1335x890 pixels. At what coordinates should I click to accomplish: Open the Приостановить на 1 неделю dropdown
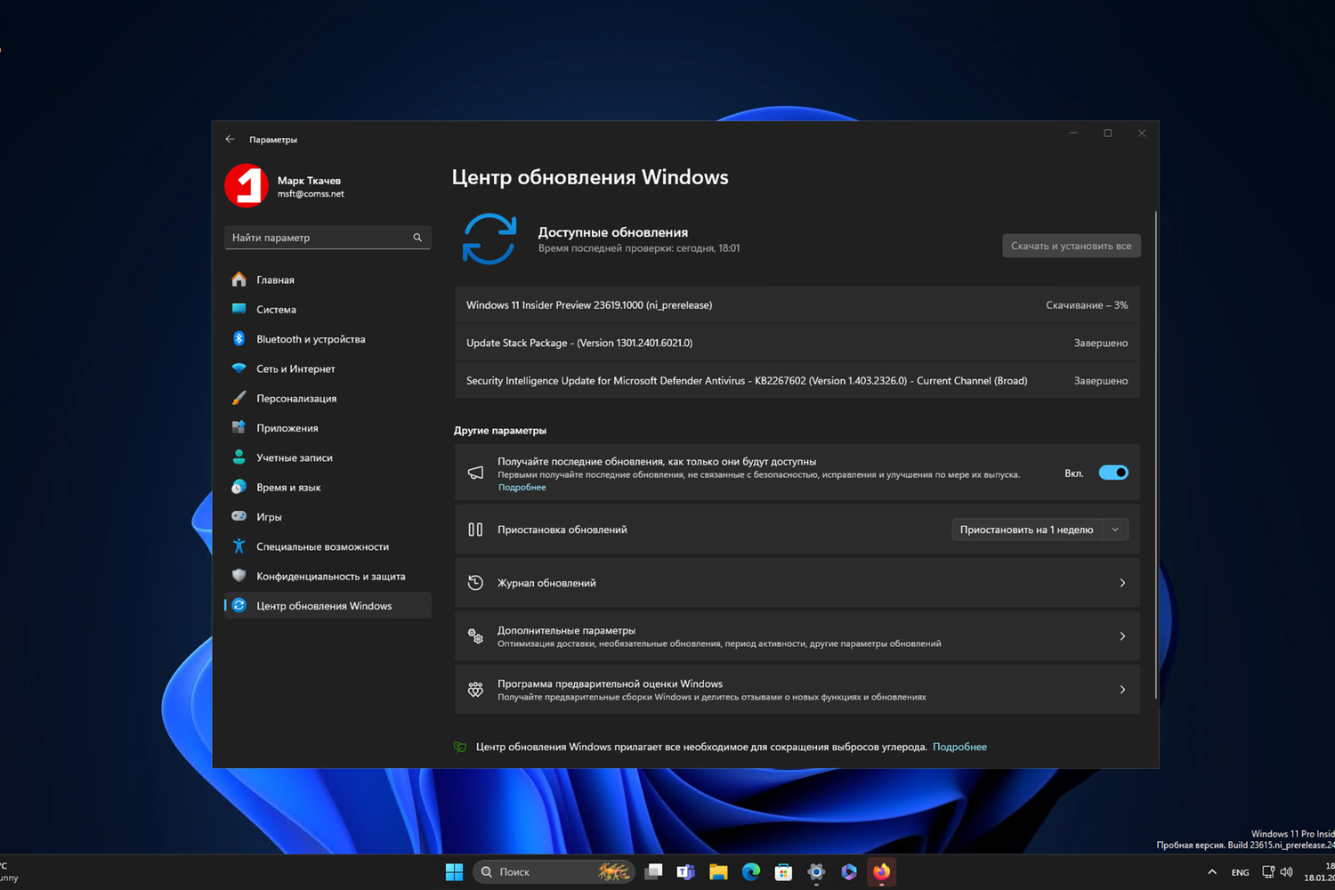pos(1114,529)
